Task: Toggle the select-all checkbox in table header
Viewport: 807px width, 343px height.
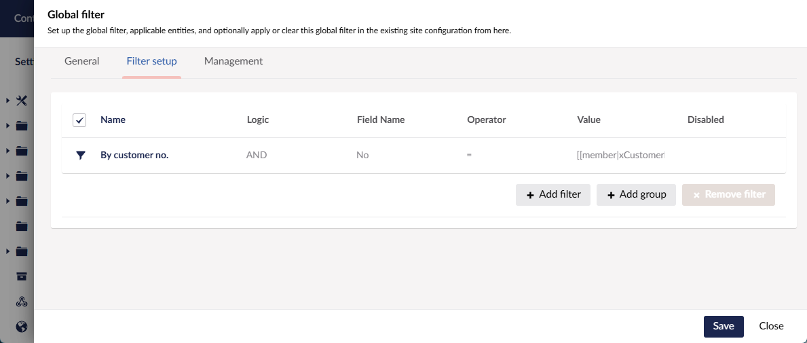Action: pyautogui.click(x=79, y=120)
